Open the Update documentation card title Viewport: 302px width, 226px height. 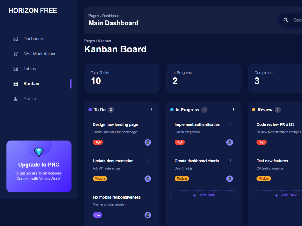pyautogui.click(x=113, y=161)
